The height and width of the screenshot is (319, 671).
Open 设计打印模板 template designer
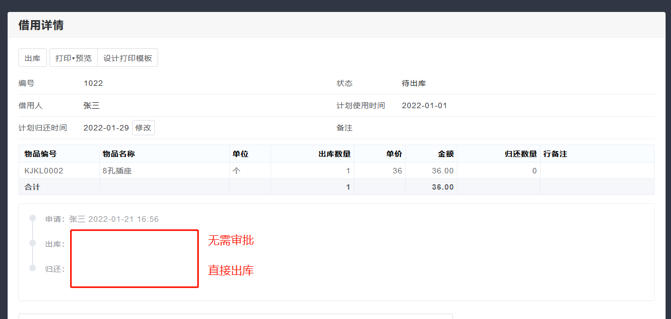click(x=128, y=58)
